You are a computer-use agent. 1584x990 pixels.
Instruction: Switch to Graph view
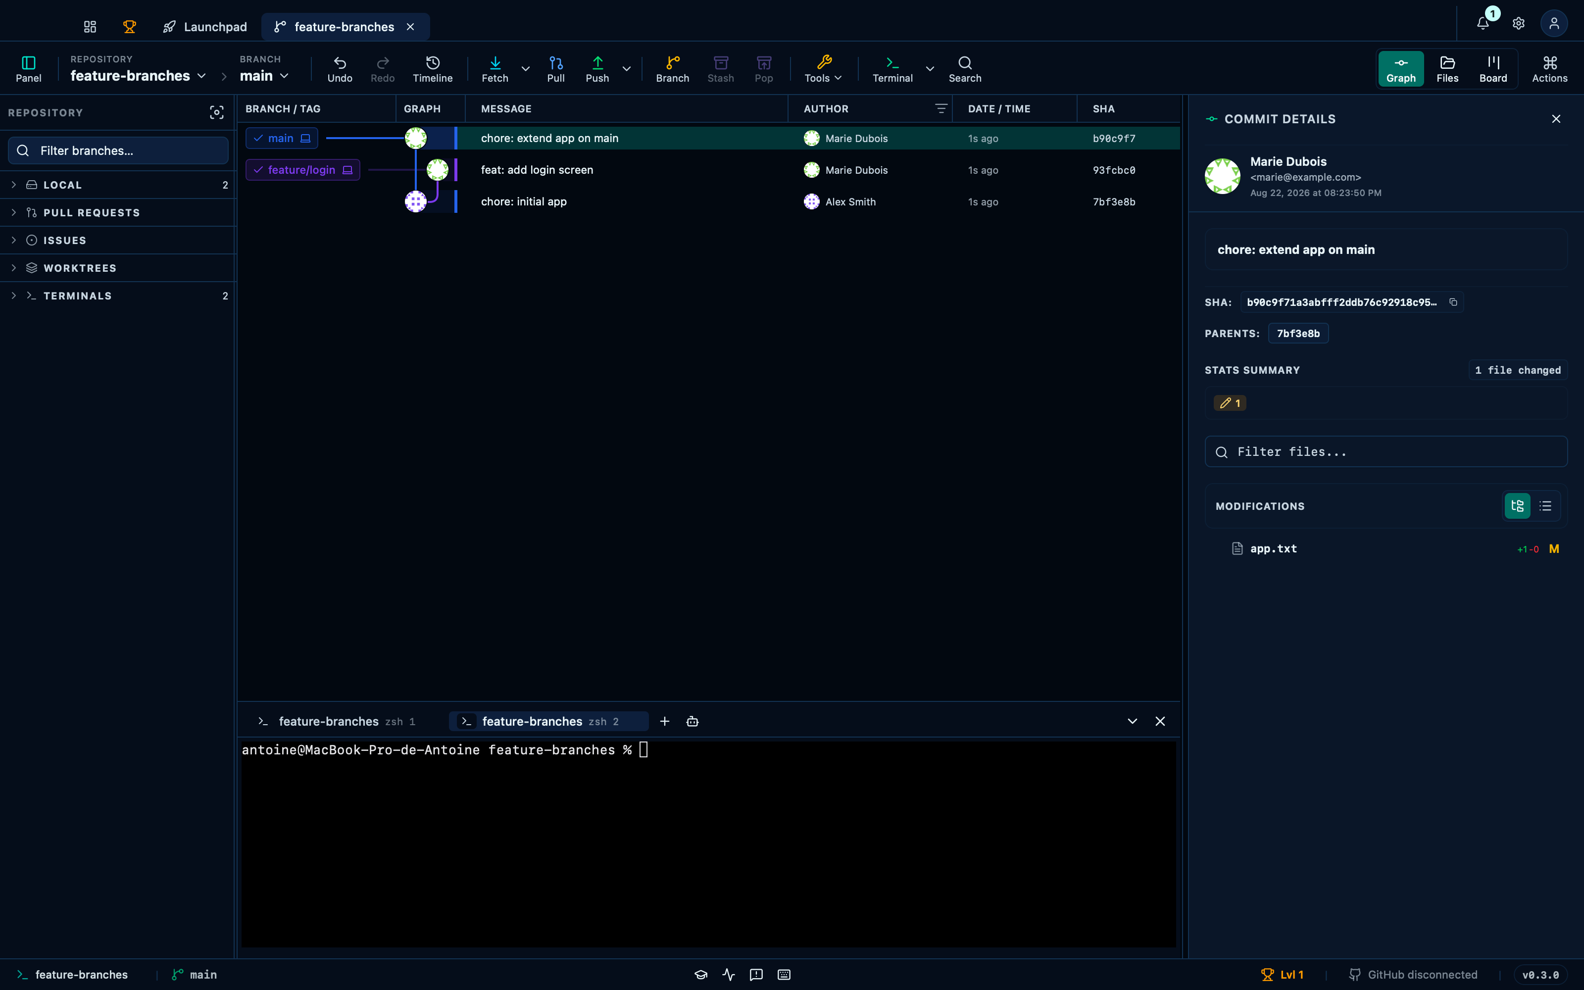(1401, 69)
